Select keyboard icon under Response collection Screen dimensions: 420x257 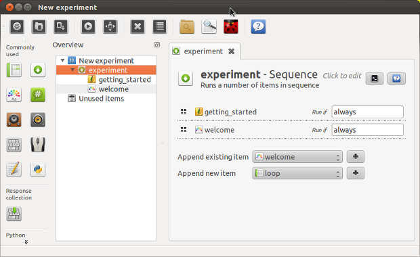14,214
